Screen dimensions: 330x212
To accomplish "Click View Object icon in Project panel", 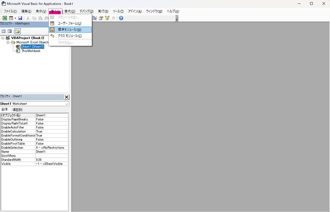I will [x=10, y=31].
